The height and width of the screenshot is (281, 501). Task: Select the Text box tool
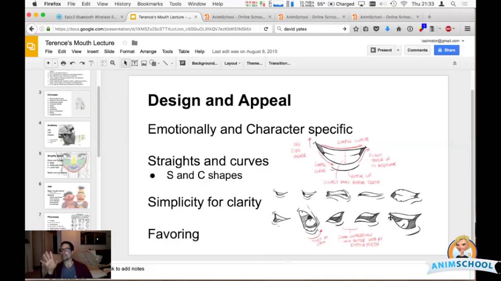[x=134, y=63]
